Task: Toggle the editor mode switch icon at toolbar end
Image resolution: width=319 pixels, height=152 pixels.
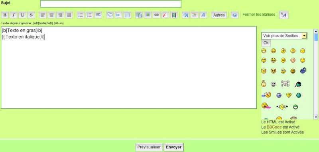Action: pyautogui.click(x=284, y=15)
